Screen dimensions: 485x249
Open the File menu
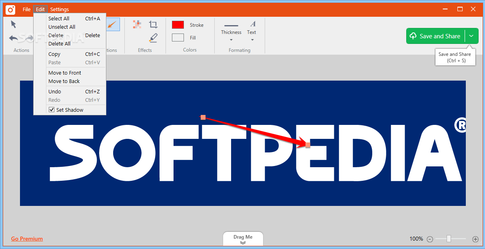pos(26,9)
